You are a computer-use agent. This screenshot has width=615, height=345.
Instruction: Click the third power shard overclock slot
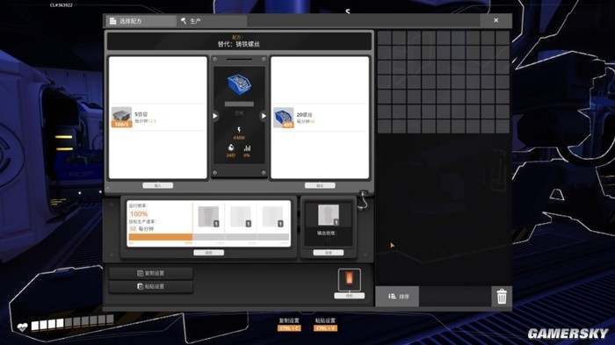[272, 217]
